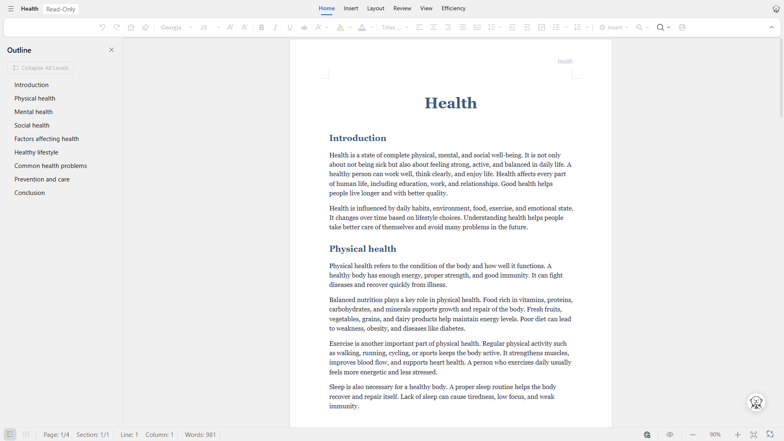Align text left
Image resolution: width=784 pixels, height=441 pixels.
[419, 27]
